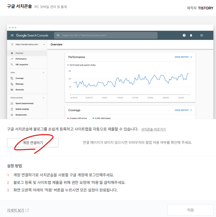Click the layers icon beside Breadcrumbs

[x=12, y=115]
